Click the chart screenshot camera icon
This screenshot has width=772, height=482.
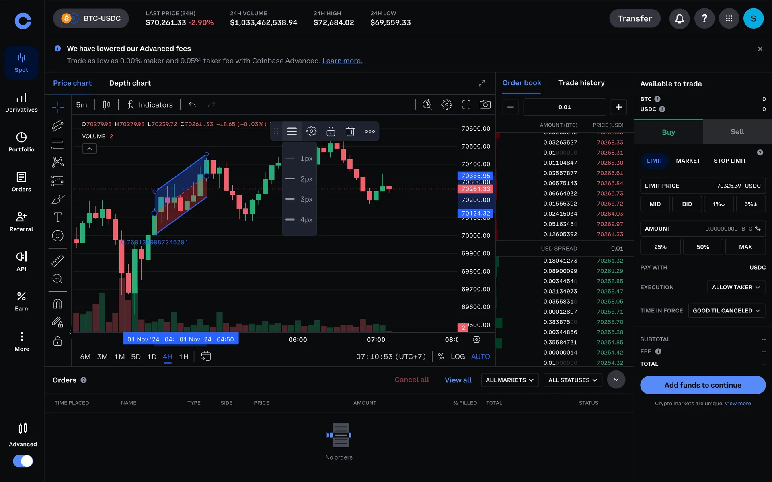click(x=485, y=105)
